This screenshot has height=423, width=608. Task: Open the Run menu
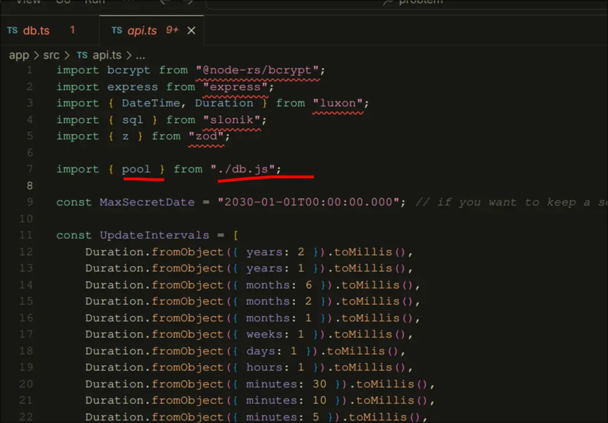pyautogui.click(x=95, y=2)
